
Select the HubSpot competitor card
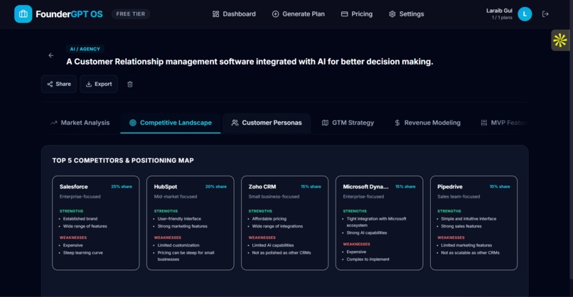pyautogui.click(x=190, y=223)
